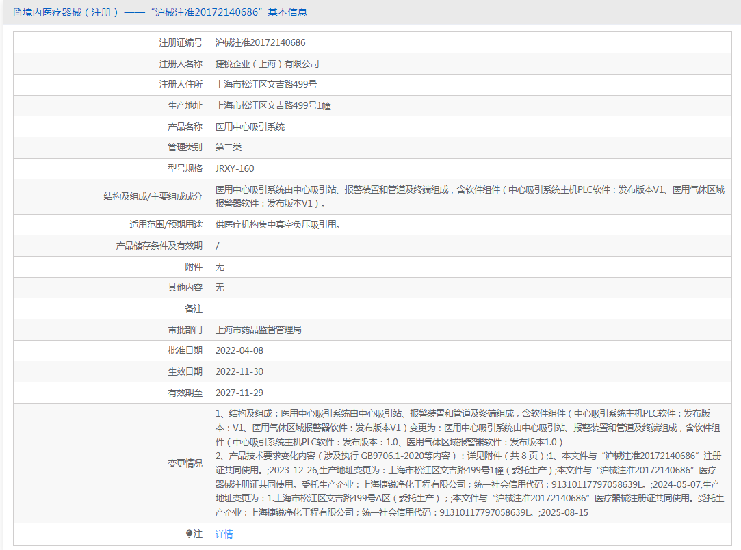Click the 无 value in the 附件 row
Viewport: 741px width, 550px height.
pyautogui.click(x=220, y=267)
